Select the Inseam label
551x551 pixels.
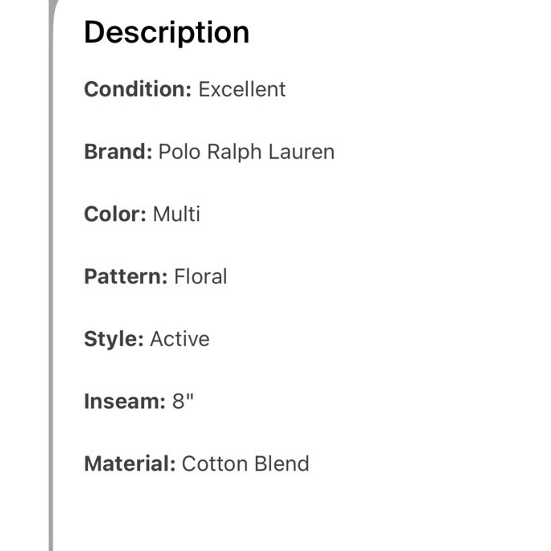[x=125, y=401]
